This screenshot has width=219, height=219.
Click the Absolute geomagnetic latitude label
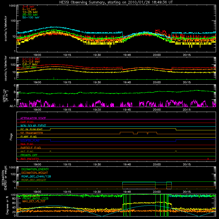point(189,196)
